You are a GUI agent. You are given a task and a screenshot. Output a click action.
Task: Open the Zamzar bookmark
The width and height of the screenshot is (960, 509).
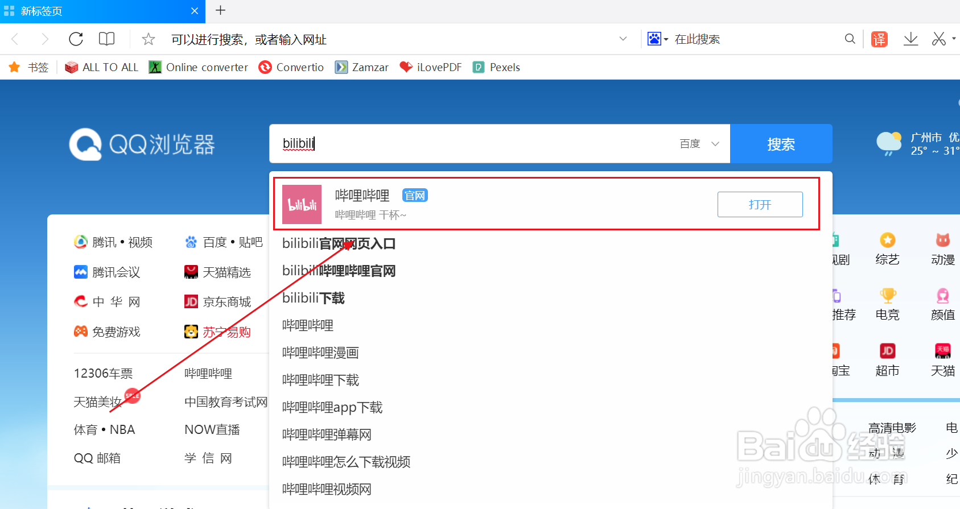tap(361, 67)
